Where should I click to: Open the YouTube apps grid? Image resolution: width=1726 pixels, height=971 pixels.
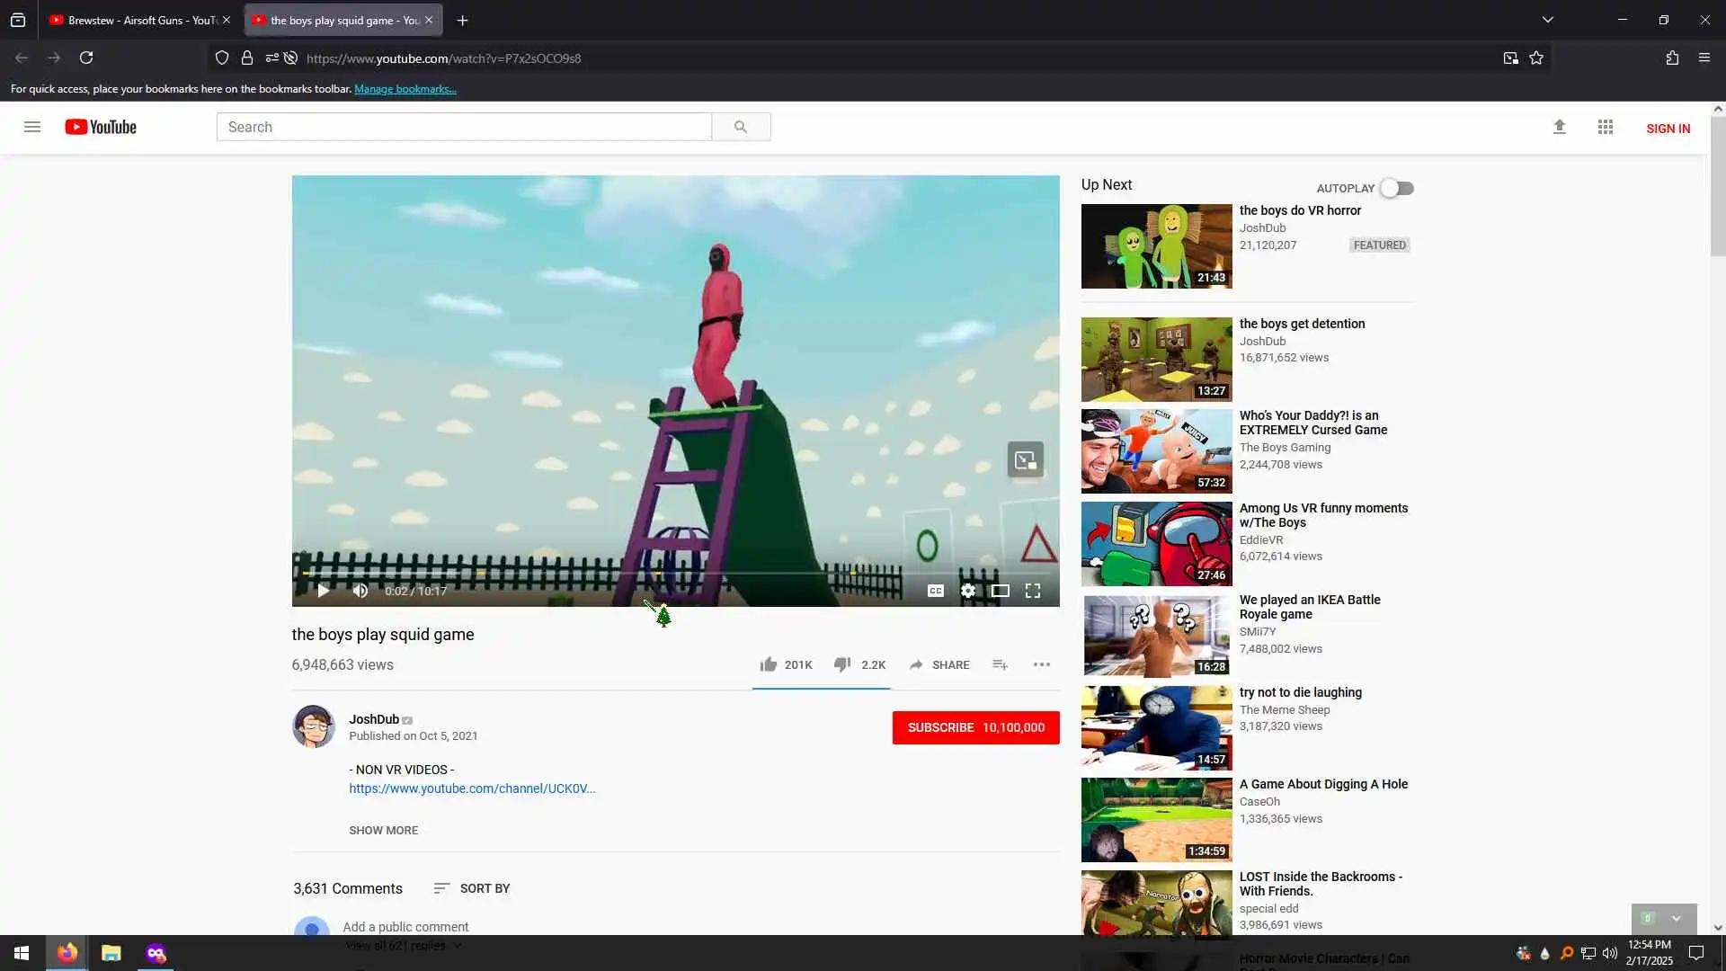[1606, 128]
